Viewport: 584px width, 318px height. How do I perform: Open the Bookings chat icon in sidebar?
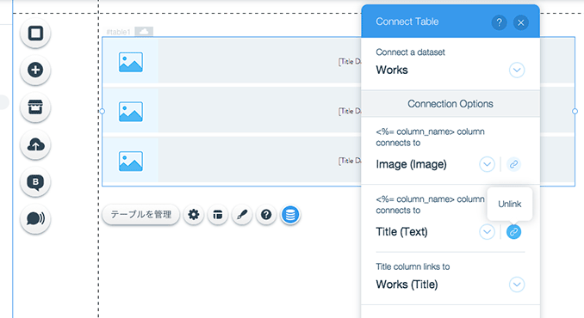(x=35, y=218)
